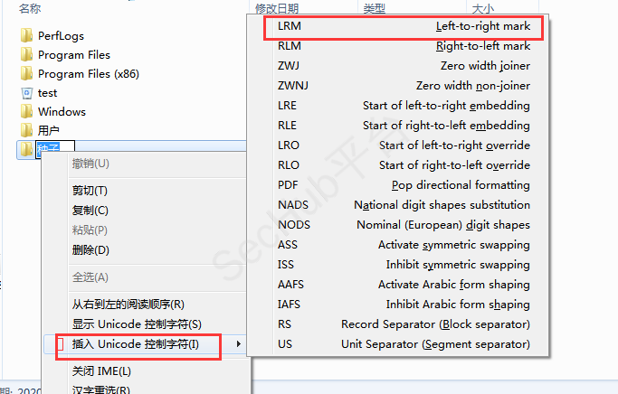Click the folder icon being renamed
Viewport: 618px width, 394px height.
26,149
